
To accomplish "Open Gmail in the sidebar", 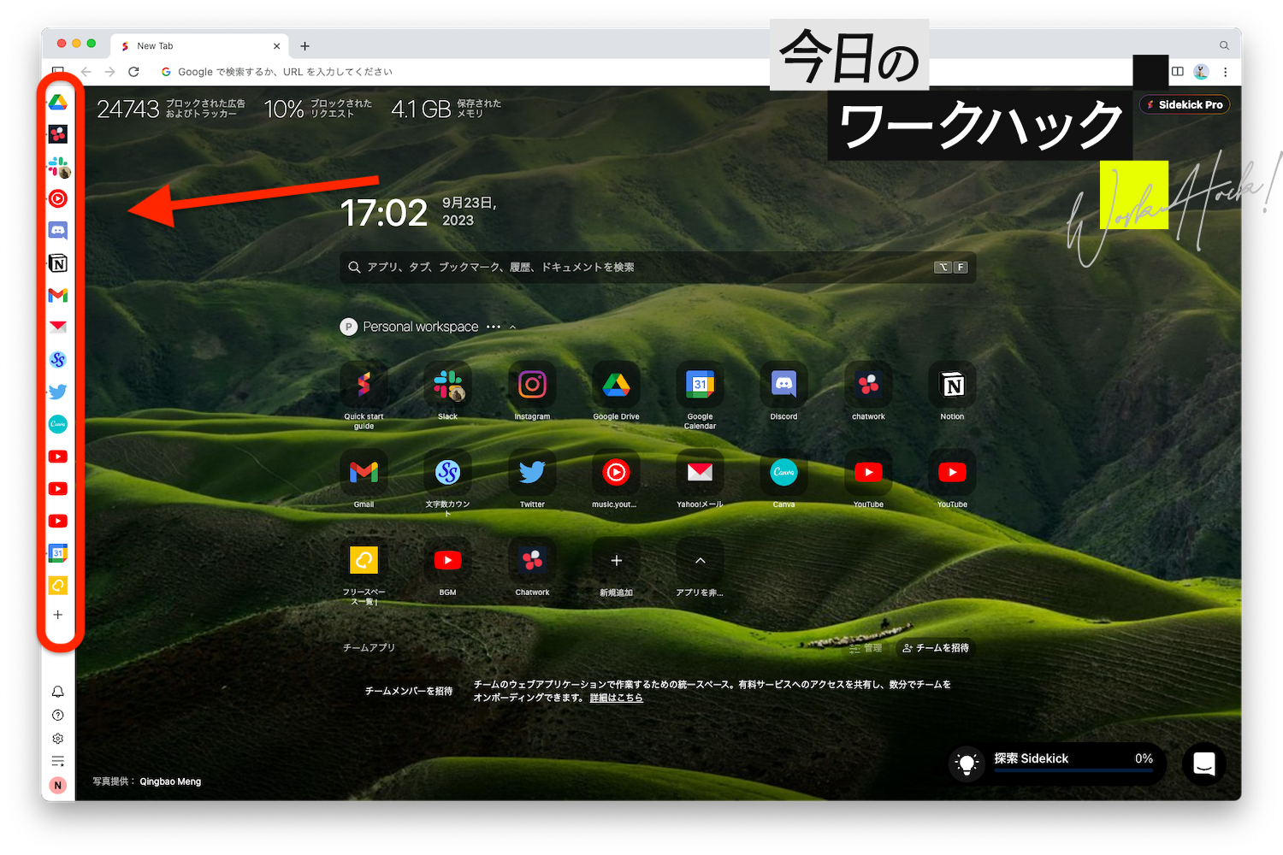I will click(x=58, y=295).
